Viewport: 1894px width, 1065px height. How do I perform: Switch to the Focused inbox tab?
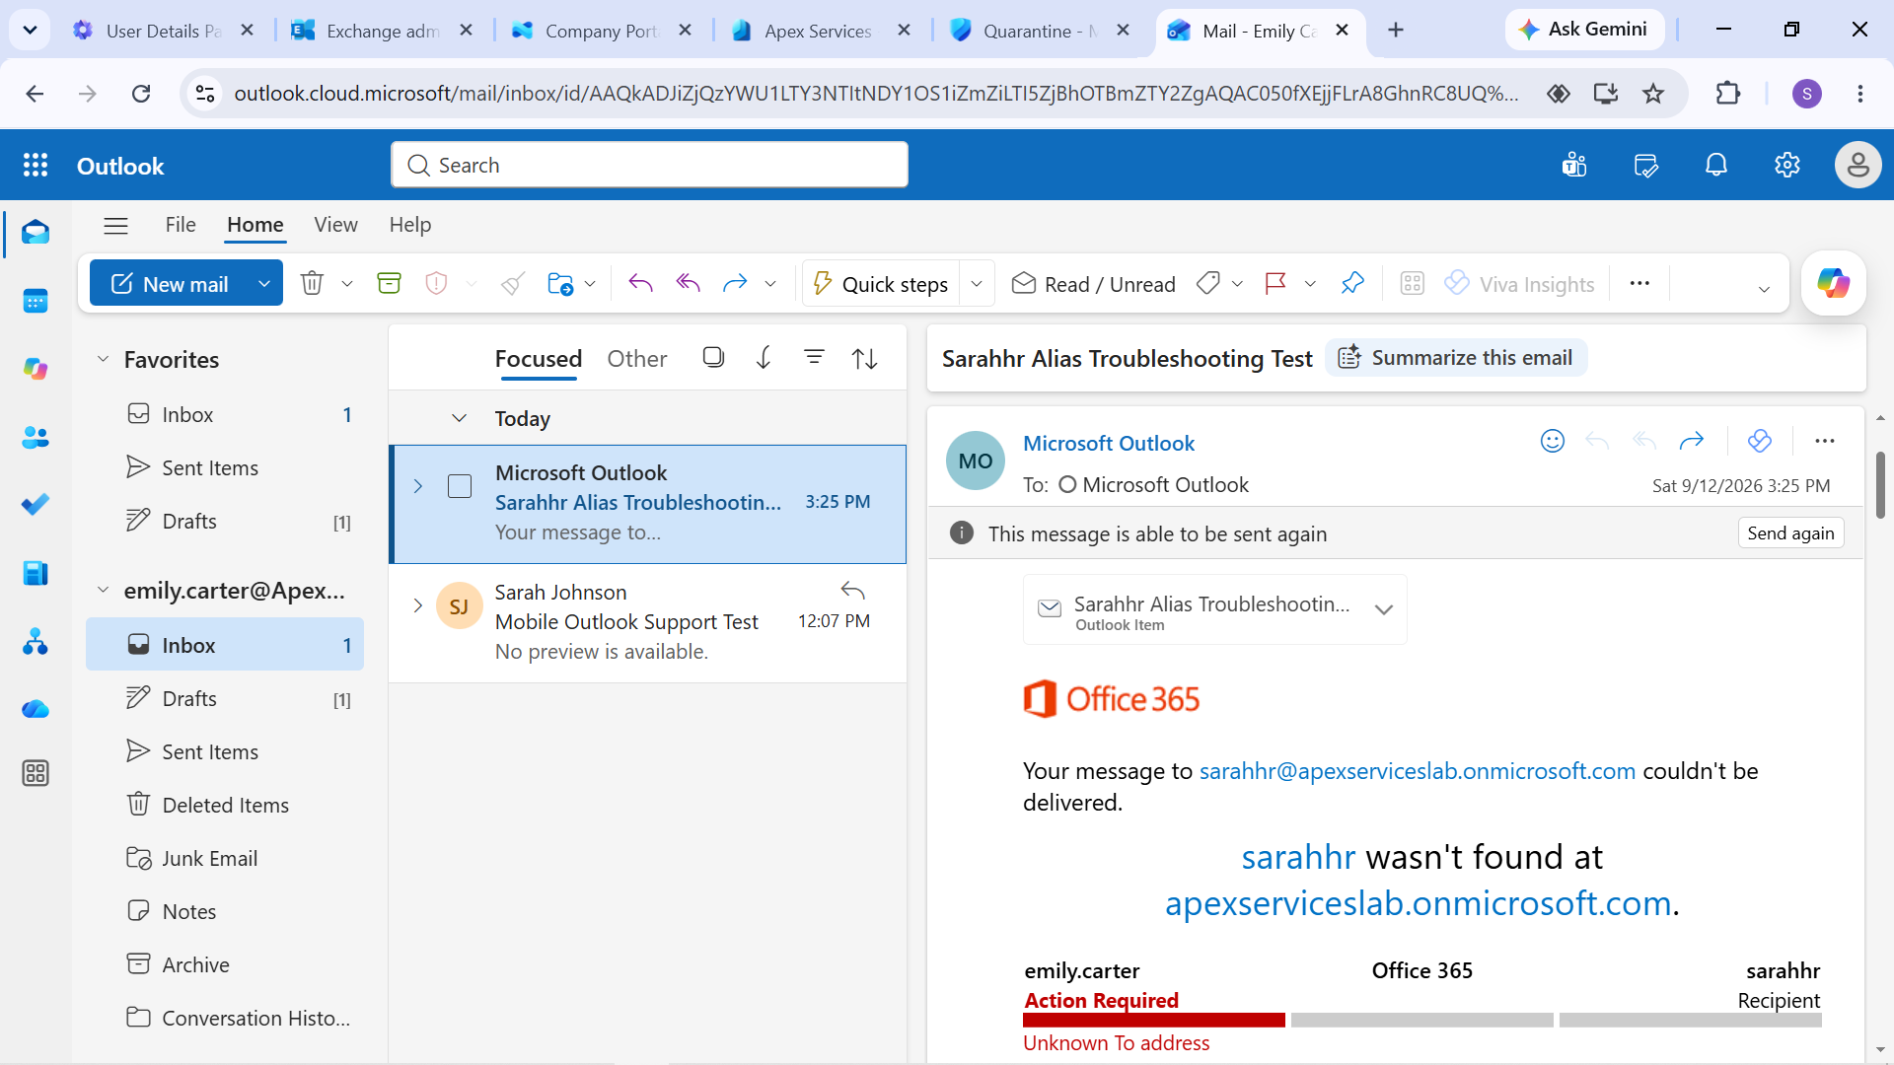point(539,359)
